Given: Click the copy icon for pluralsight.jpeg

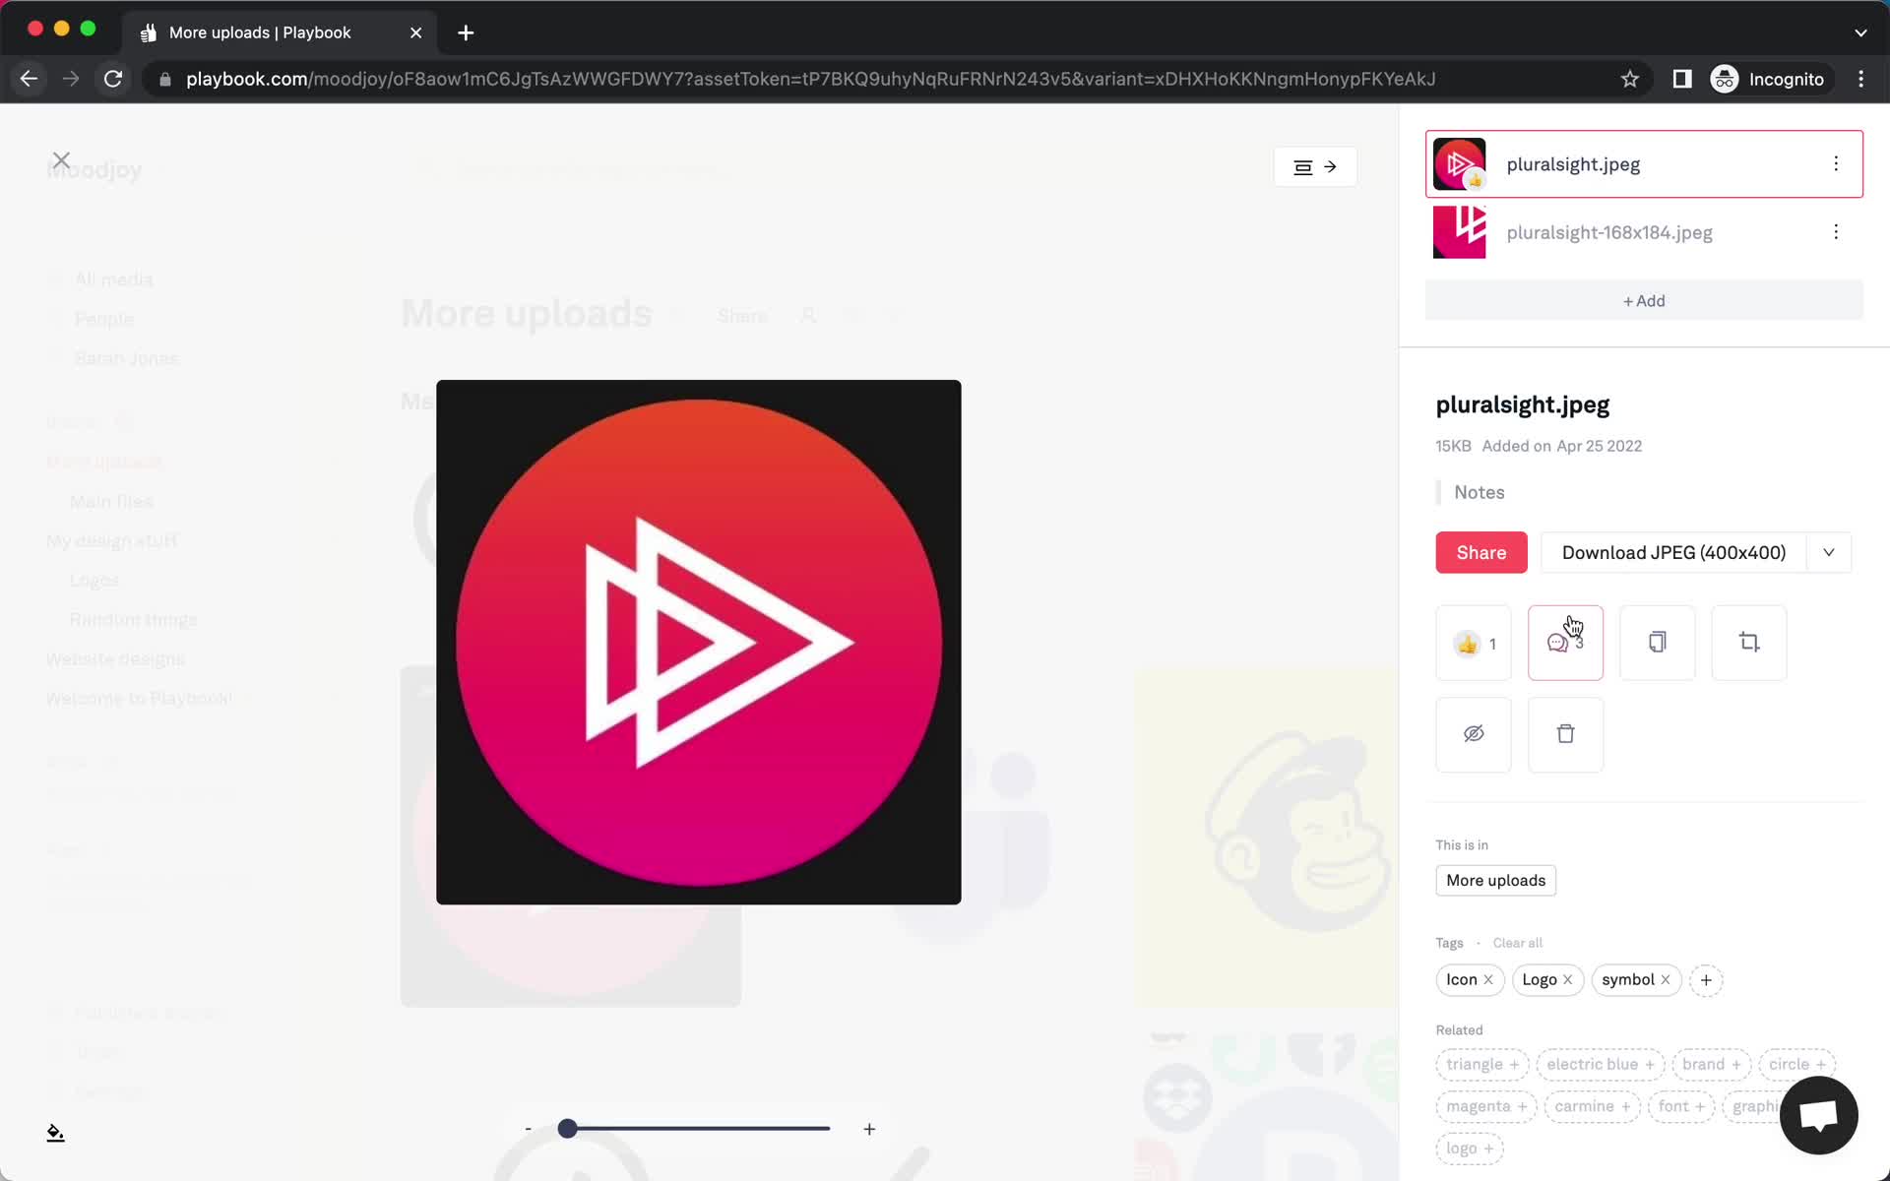Looking at the screenshot, I should click(x=1658, y=641).
